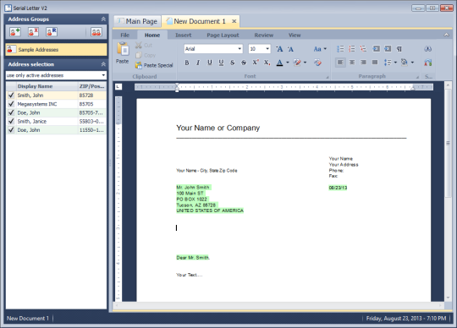Screen dimensions: 457x328
Task: Apply Superscript formatting
Action: (x=256, y=63)
